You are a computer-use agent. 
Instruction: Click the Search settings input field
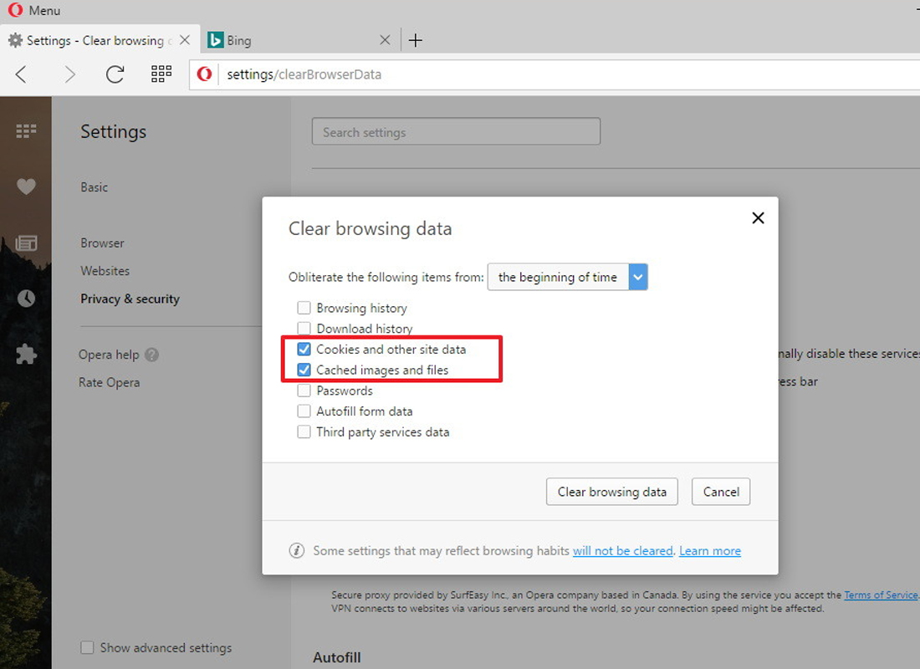pyautogui.click(x=456, y=131)
